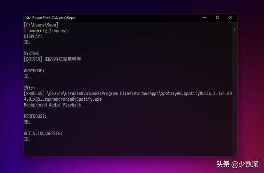Maximize the PowerShell window
The width and height of the screenshot is (264, 173).
[x=217, y=17]
